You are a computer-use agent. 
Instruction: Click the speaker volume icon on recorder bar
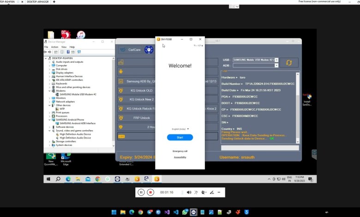coord(189,192)
